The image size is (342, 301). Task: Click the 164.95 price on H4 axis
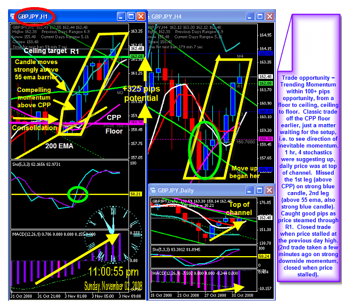265,35
